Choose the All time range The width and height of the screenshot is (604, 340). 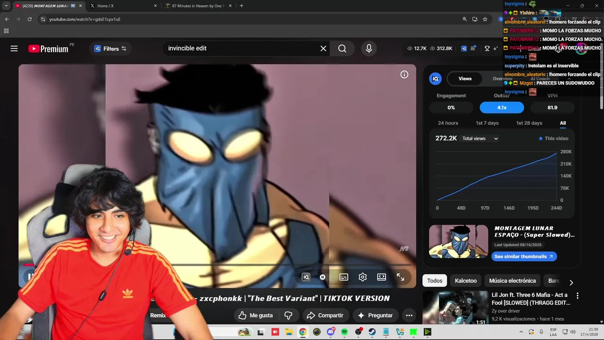(x=563, y=123)
